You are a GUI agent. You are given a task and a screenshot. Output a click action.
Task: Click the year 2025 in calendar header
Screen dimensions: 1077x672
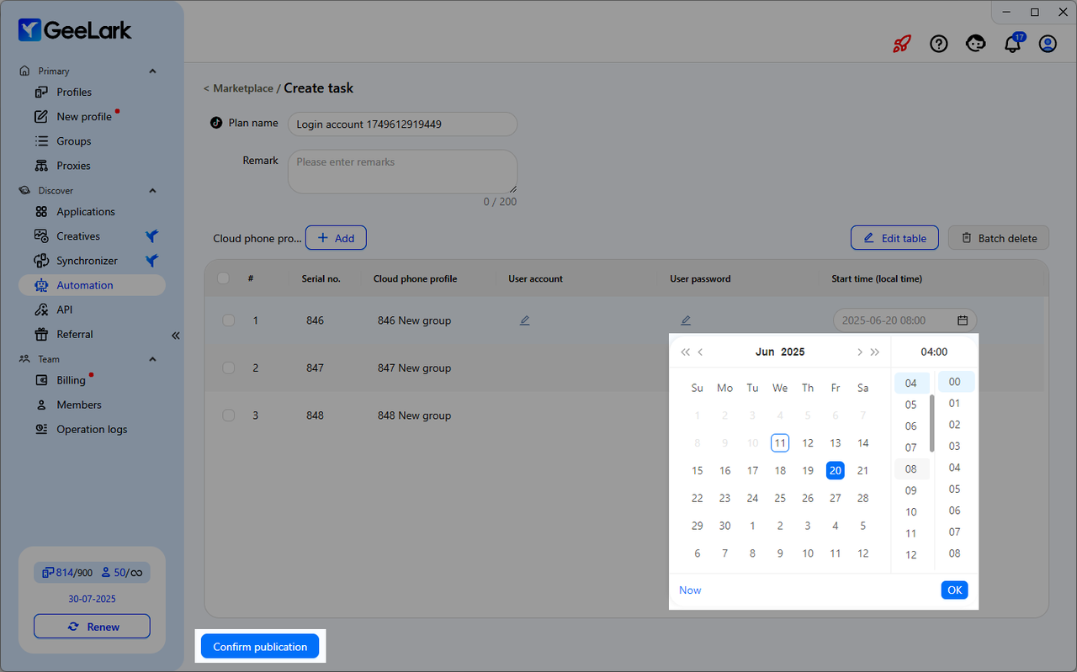[x=793, y=352]
